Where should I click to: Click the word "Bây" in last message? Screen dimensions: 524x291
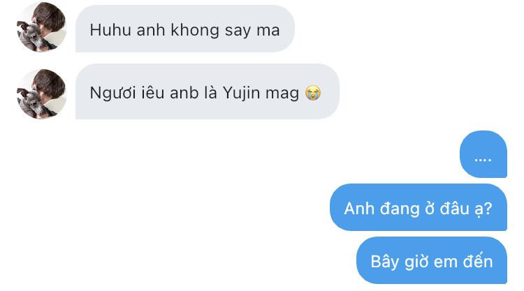[x=385, y=262]
